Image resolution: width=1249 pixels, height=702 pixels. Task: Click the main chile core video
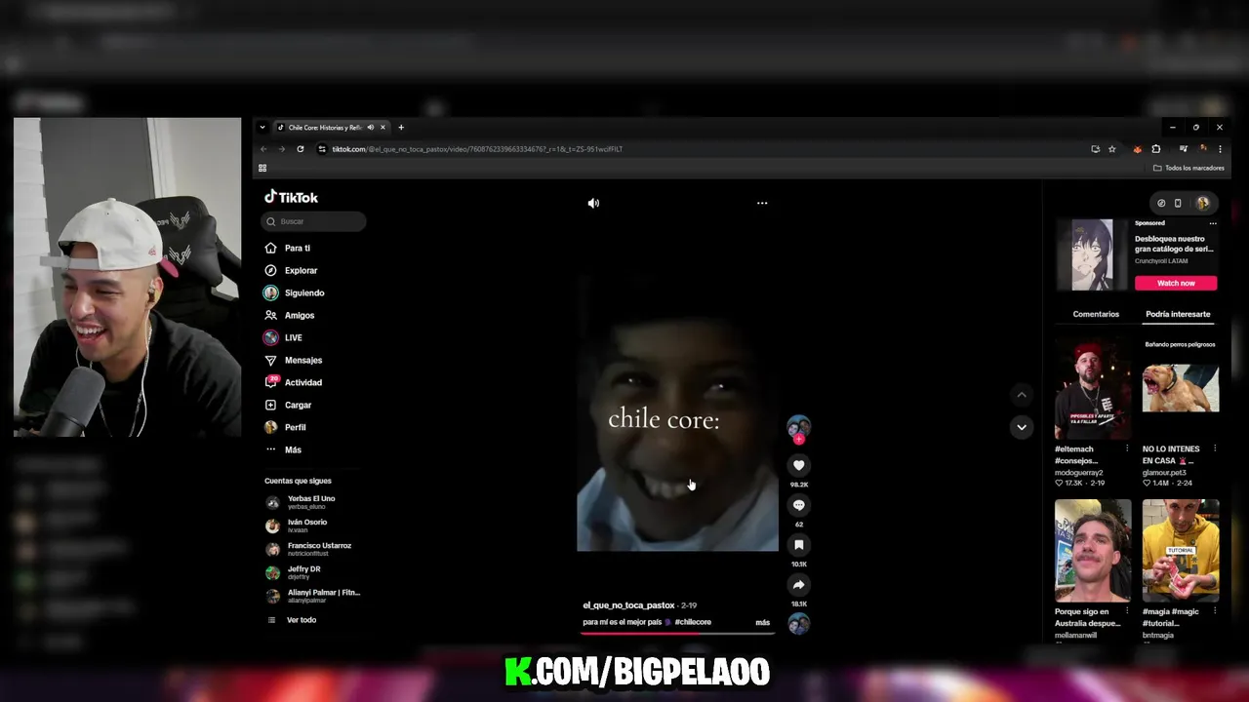(678, 413)
